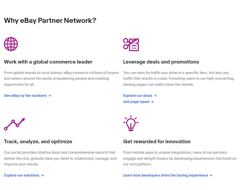This screenshot has height=190, width=242.
Task: Click Work with a global commerce leader heading
Action: tap(48, 62)
